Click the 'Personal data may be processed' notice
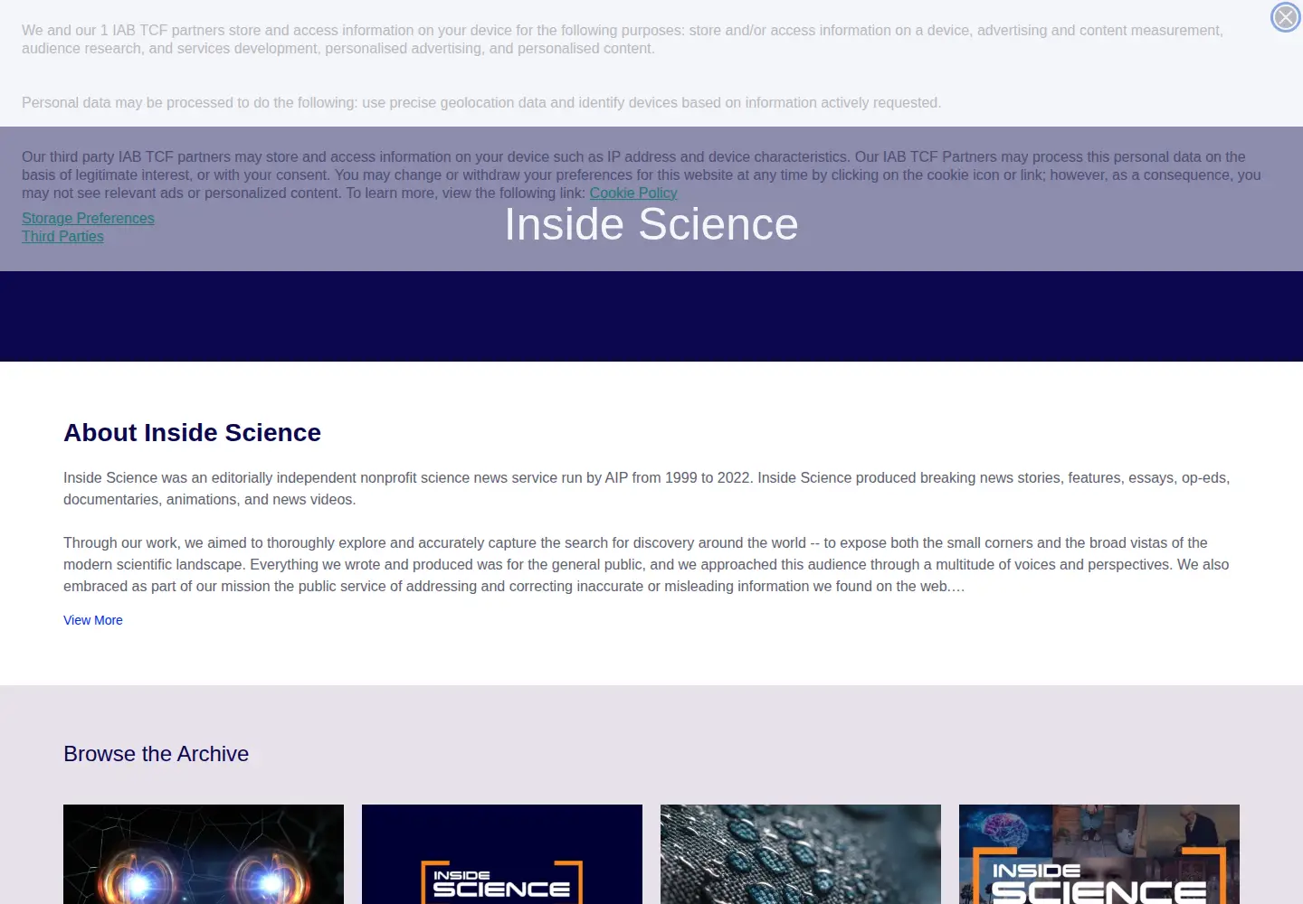 tap(481, 102)
